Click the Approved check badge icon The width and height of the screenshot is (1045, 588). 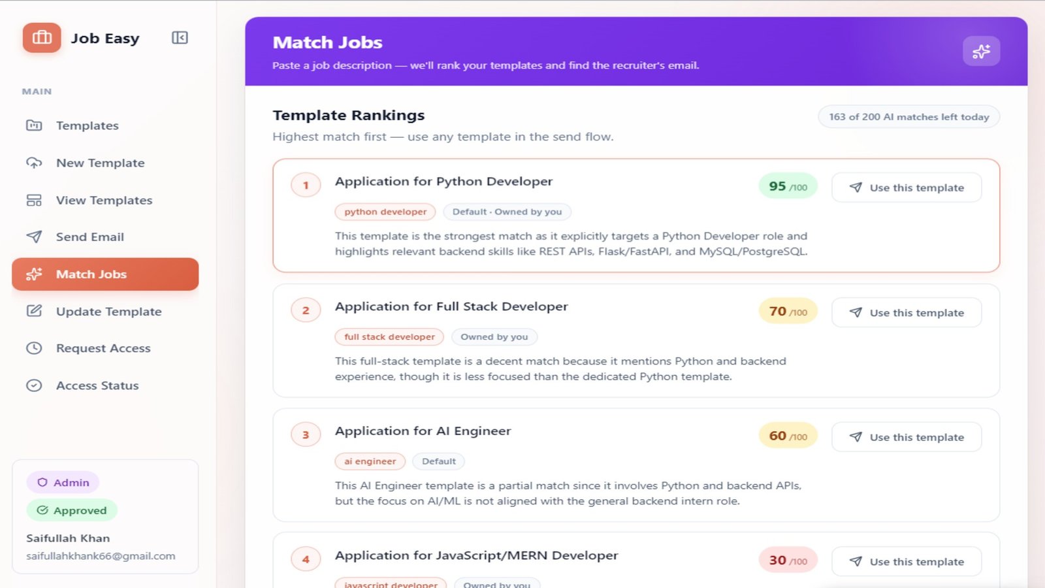[42, 510]
